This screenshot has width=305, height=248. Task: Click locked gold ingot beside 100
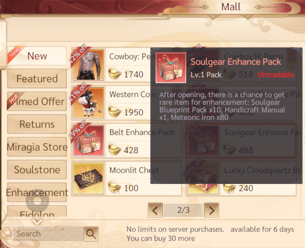click(x=115, y=187)
